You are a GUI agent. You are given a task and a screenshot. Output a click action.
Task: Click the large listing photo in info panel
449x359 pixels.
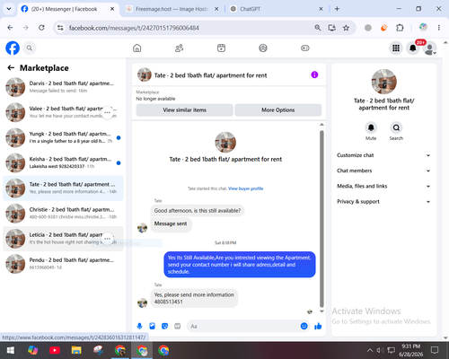pyautogui.click(x=384, y=82)
